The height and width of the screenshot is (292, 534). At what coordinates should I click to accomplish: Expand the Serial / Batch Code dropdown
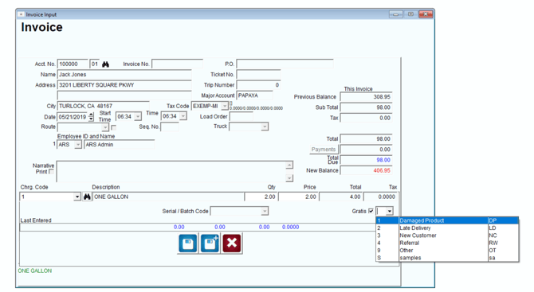pyautogui.click(x=265, y=212)
